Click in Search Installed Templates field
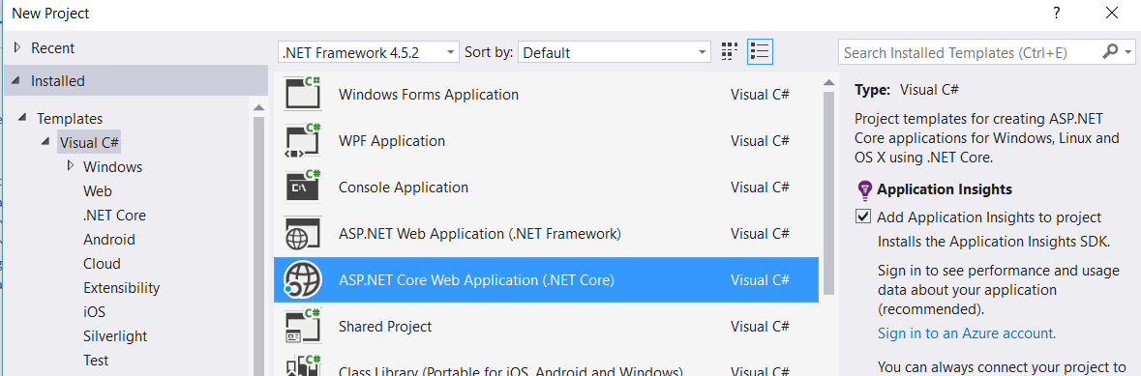Viewport: 1141px width, 376px height. click(x=970, y=51)
